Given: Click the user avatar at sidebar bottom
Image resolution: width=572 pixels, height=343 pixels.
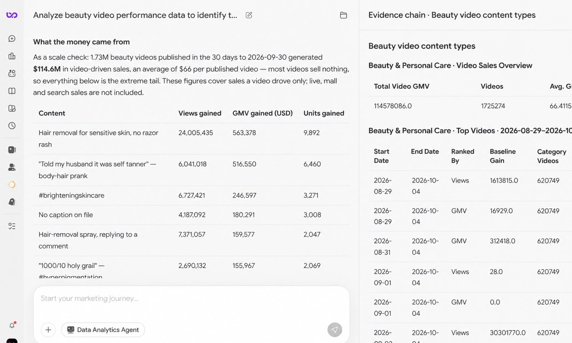Looking at the screenshot, I should pos(12,341).
